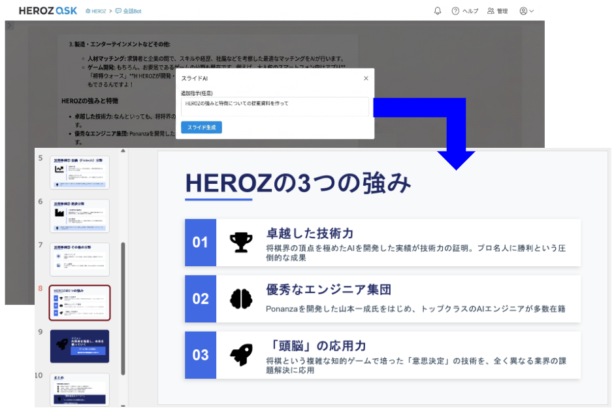Select slide 10 まとめ thumbnail
Viewport: 614px width, 412px height.
[80, 389]
